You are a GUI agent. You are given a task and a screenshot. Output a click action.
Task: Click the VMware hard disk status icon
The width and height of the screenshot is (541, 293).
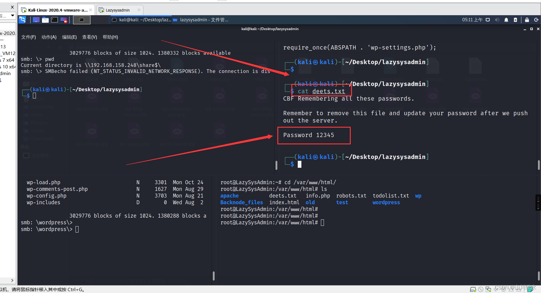coord(473,289)
